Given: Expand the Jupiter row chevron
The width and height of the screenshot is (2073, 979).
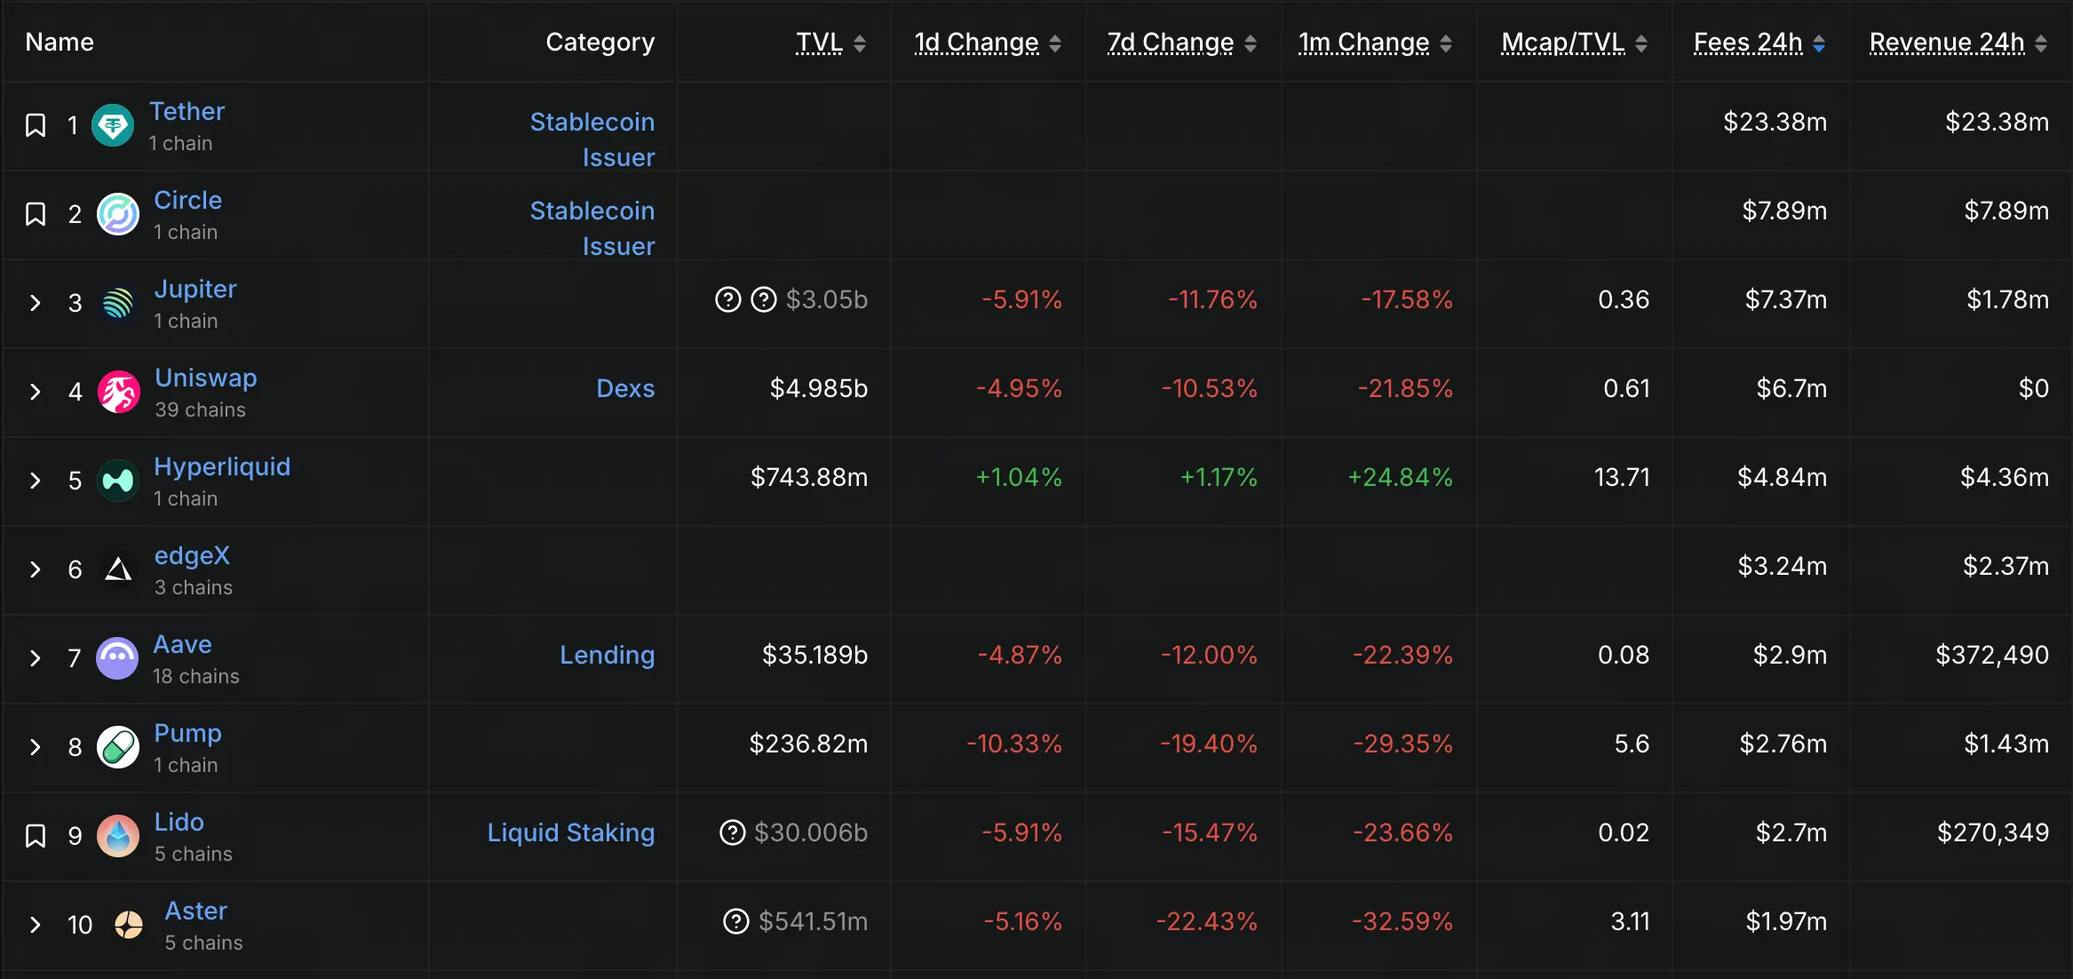Looking at the screenshot, I should [36, 303].
